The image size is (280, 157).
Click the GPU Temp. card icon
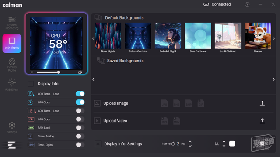pos(31,111)
